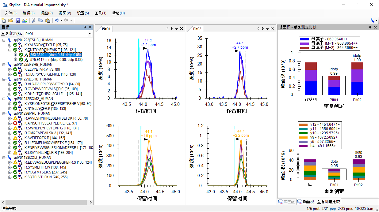
Task: Open the 设置(S) menu
Action: click(83, 13)
